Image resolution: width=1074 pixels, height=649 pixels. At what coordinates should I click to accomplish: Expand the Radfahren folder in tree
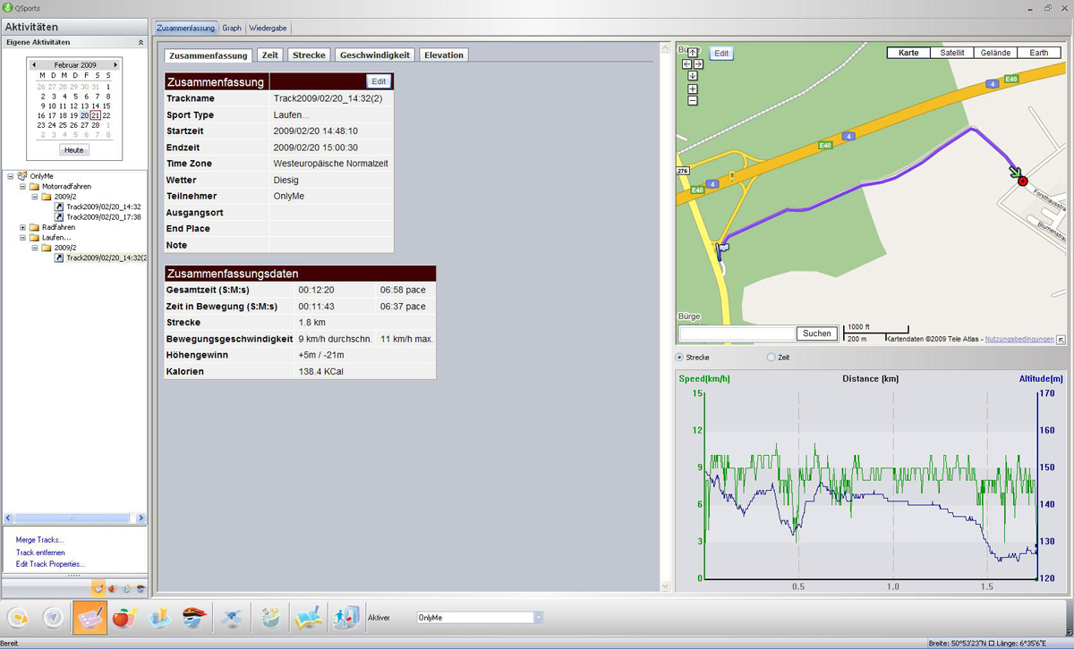pos(22,227)
